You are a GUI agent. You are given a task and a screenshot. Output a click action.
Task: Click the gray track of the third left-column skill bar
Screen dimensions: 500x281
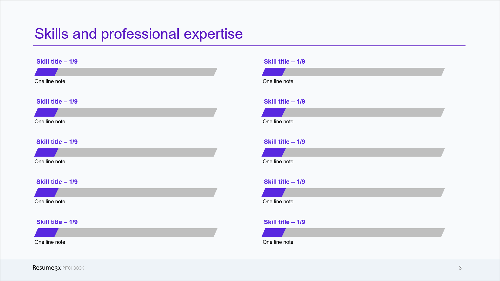[137, 152]
